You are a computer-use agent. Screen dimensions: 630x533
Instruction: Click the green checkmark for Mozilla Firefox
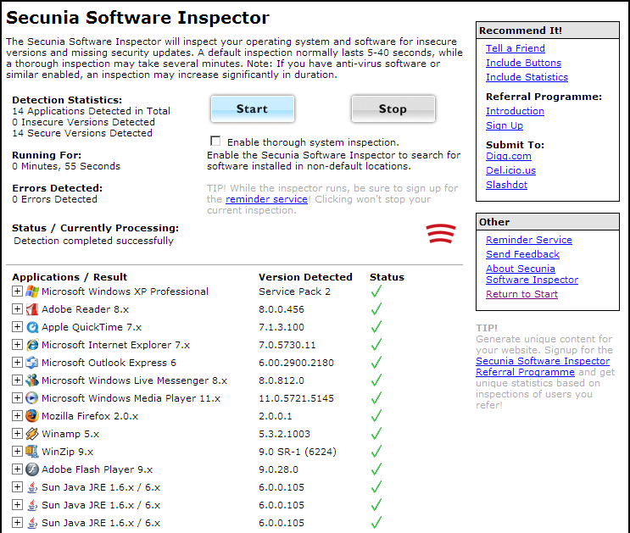376,416
